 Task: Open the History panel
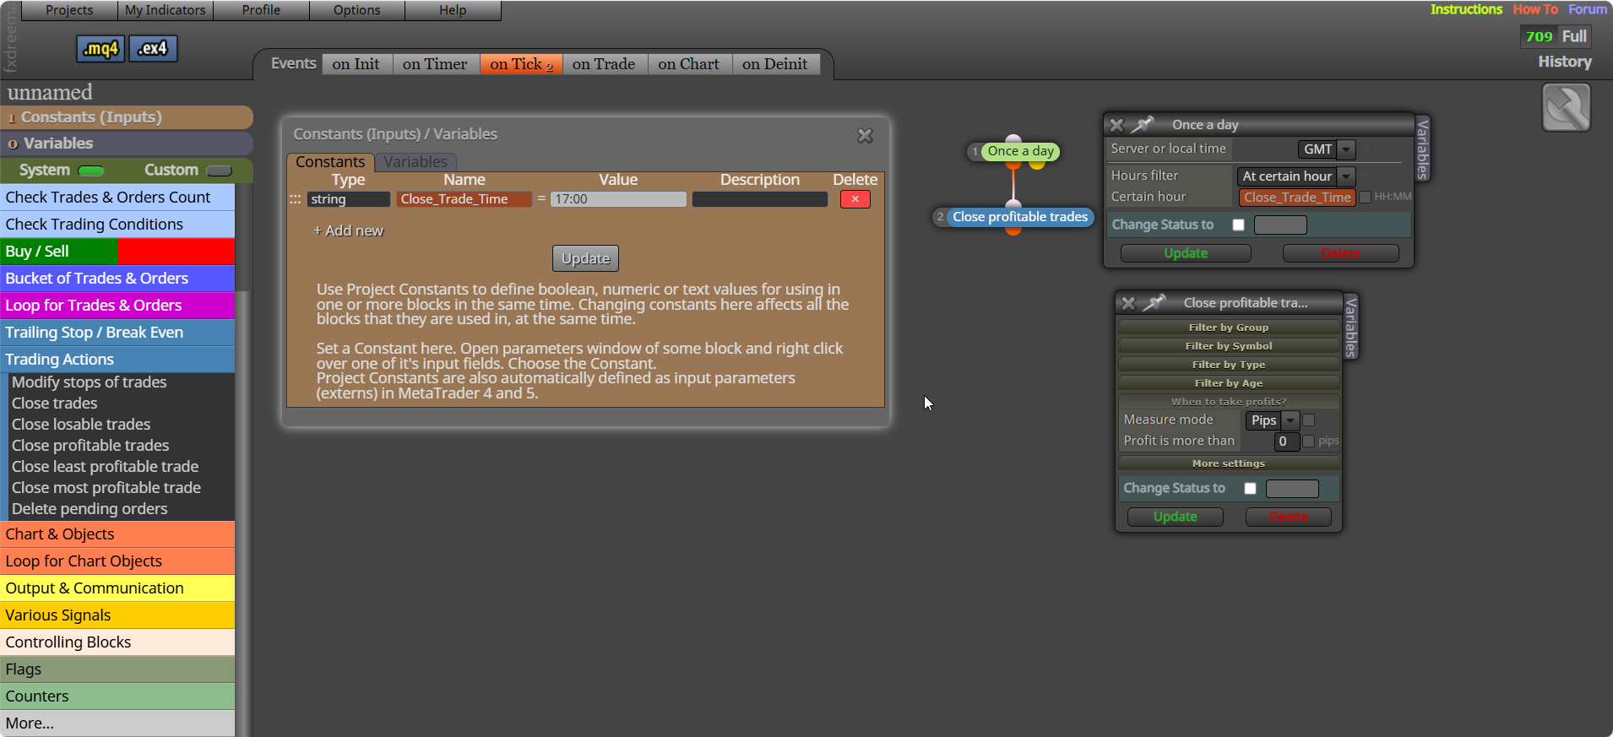pyautogui.click(x=1565, y=62)
